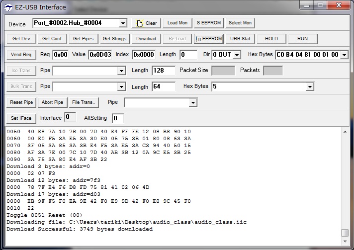
Task: Click the Set IFace button
Action: click(21, 118)
